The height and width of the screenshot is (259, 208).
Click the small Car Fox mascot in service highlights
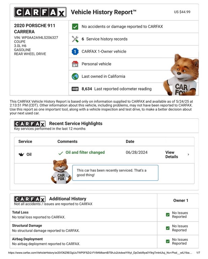click(x=61, y=171)
